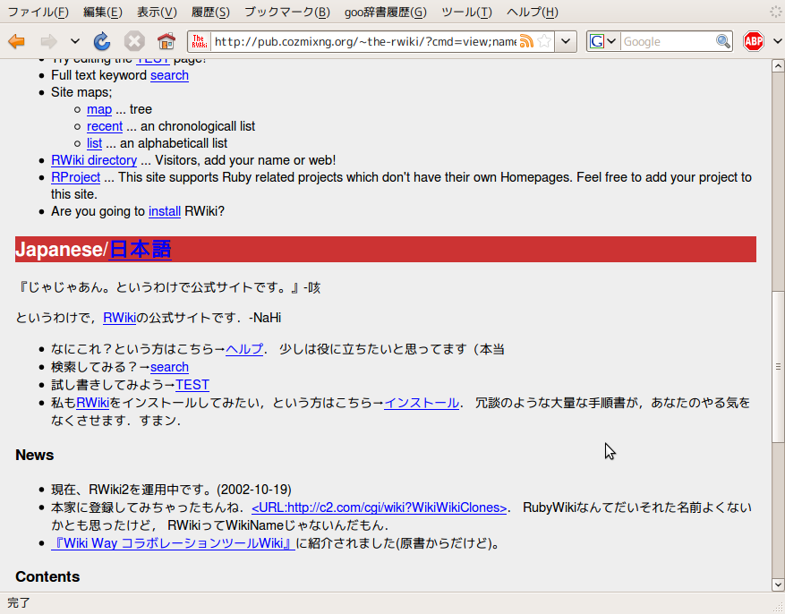The image size is (785, 614).
Task: Click the 完了 status bar text
Action: [19, 603]
